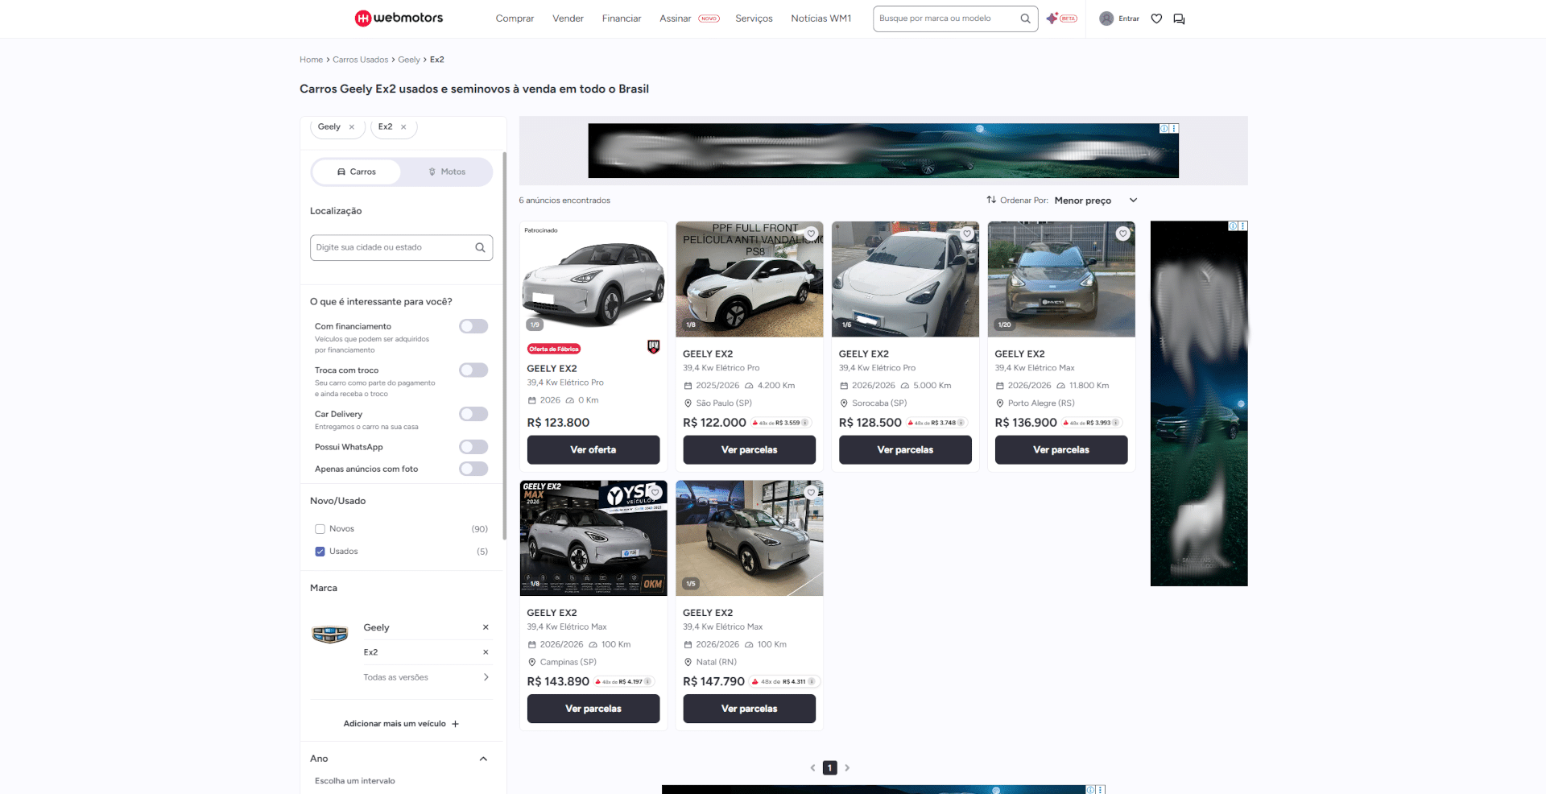Screen dimensions: 1546x794
Task: Collapse the Ano filter section
Action: point(483,759)
